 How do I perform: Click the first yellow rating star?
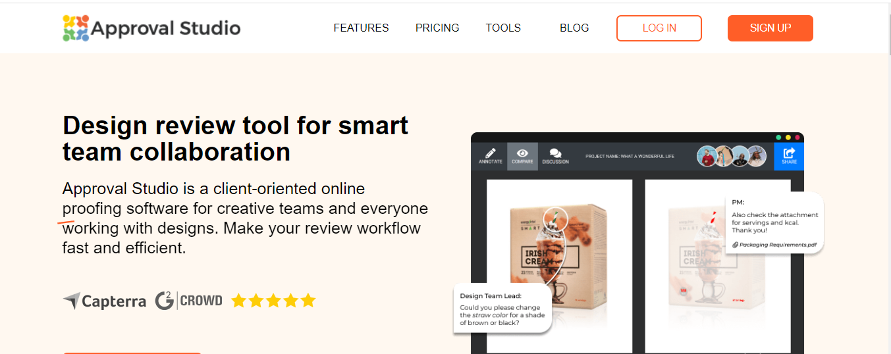point(238,301)
